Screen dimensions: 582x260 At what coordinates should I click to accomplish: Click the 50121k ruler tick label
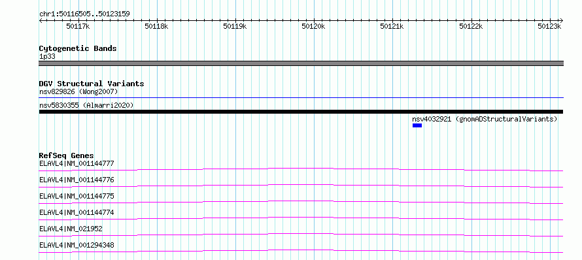[x=392, y=26]
